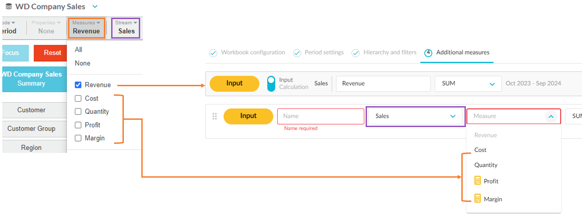Click the step 4 circle icon

coord(428,53)
